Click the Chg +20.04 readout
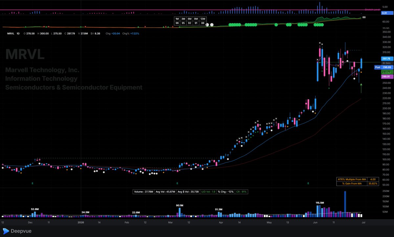The width and height of the screenshot is (394, 237). [x=113, y=33]
